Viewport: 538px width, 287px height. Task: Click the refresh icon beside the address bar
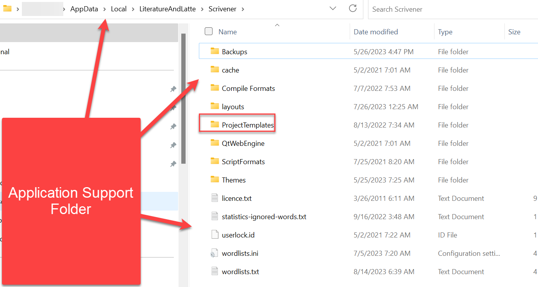tap(353, 9)
